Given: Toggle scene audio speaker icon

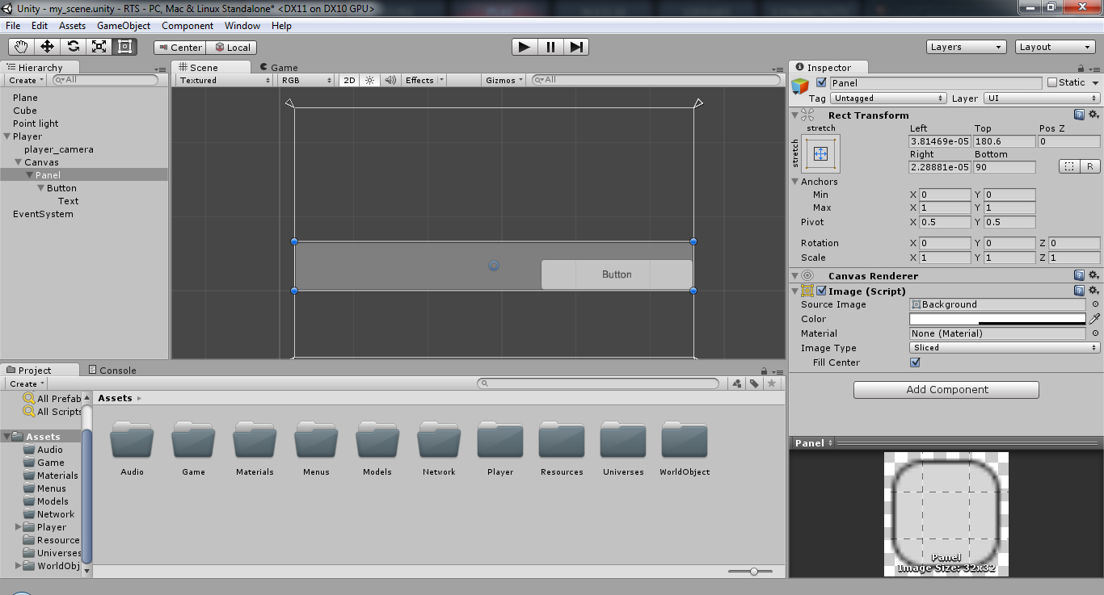Looking at the screenshot, I should click(390, 80).
